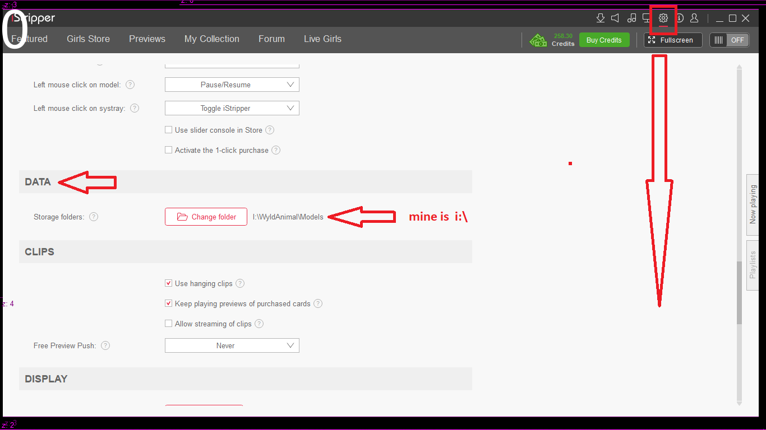Viewport: 766px width, 430px height.
Task: Toggle the ON/OFF switch beside Fullscreen
Action: (729, 40)
